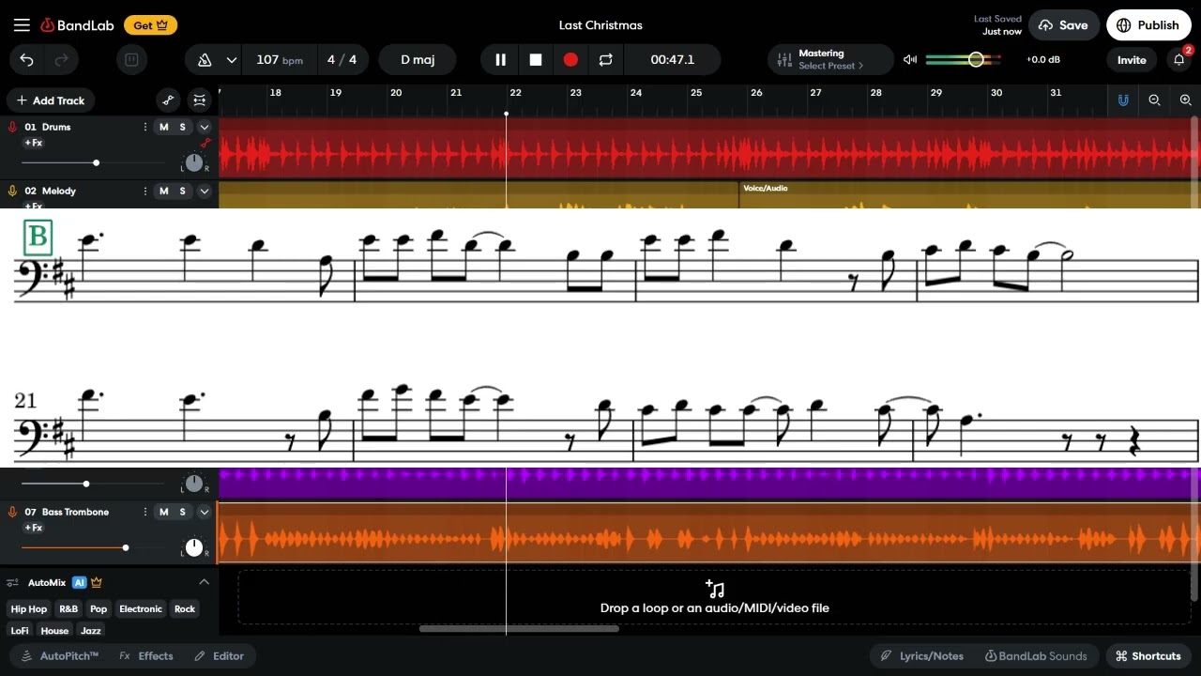Save the project
Image resolution: width=1201 pixels, height=676 pixels.
click(x=1063, y=25)
